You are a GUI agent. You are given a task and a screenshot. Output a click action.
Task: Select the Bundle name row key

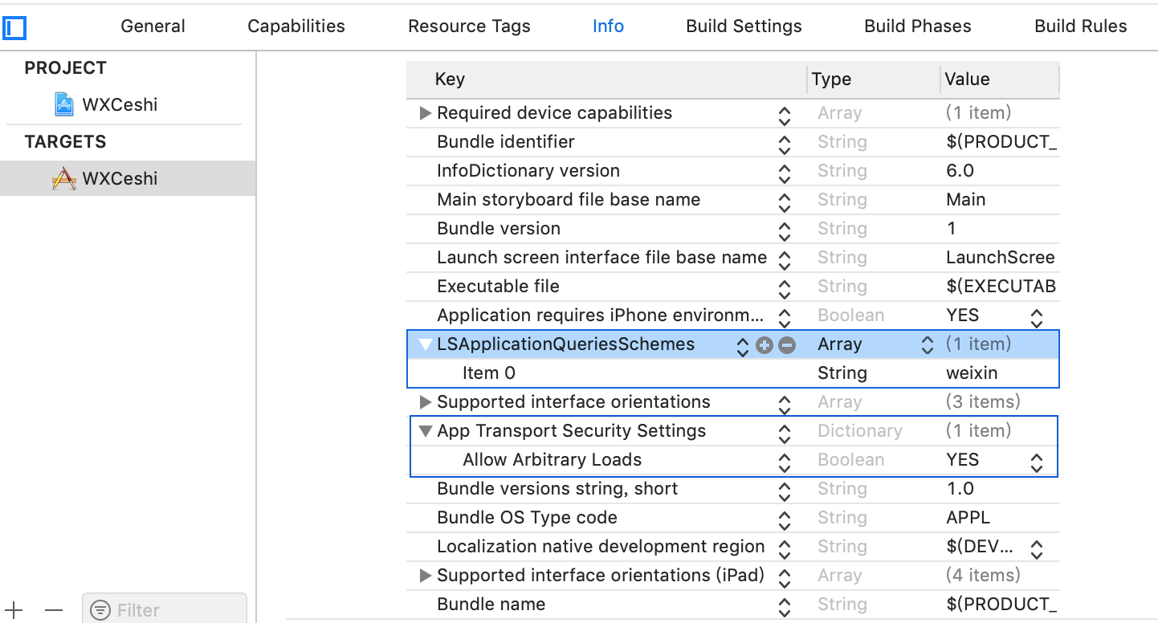click(491, 605)
